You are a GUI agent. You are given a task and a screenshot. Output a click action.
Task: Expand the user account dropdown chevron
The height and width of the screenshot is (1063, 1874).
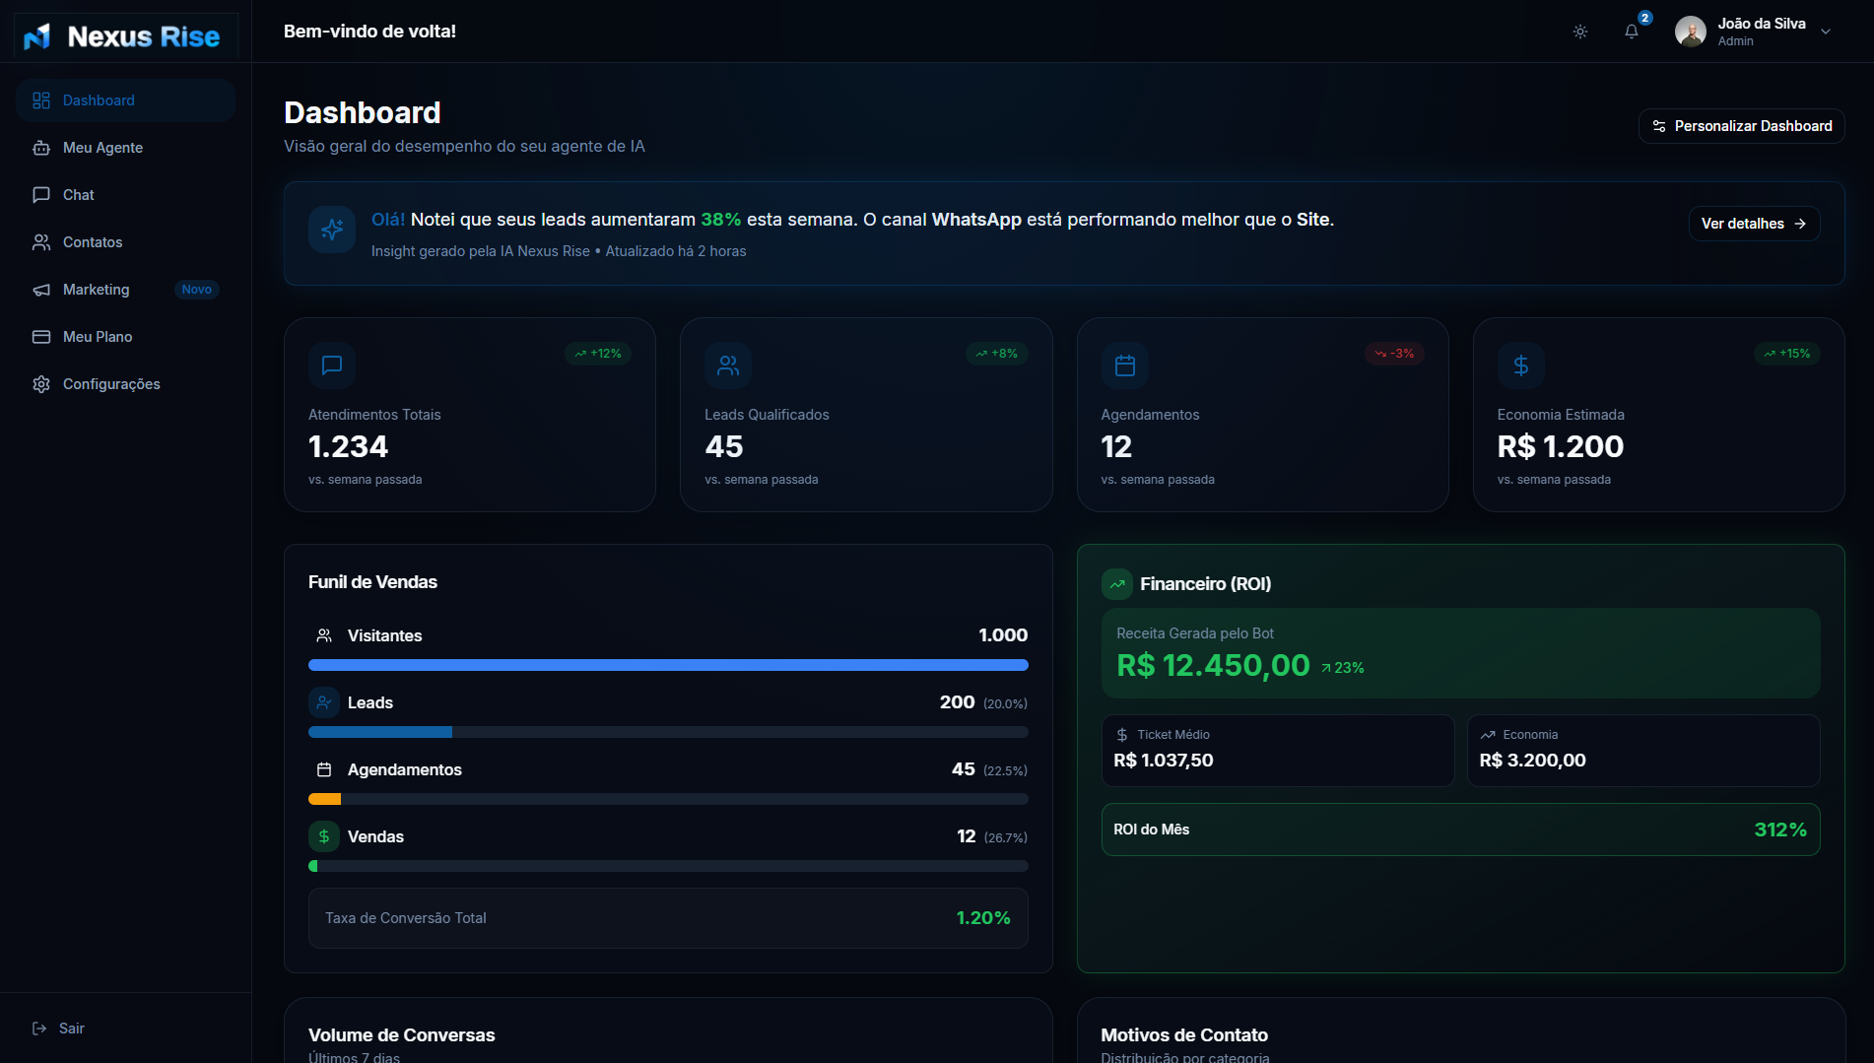tap(1826, 32)
